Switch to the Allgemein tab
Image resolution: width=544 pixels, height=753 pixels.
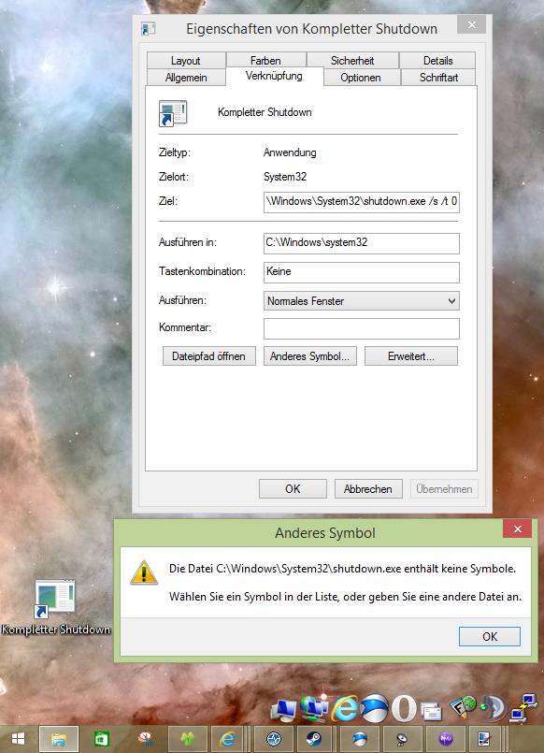tap(186, 78)
